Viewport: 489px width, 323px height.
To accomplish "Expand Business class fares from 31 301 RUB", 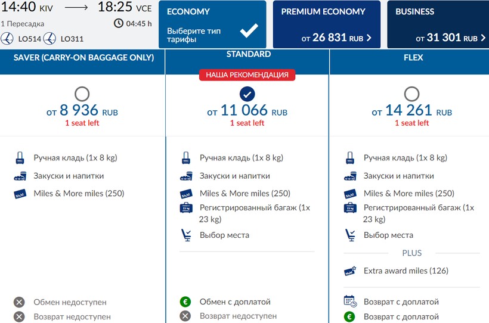I will (437, 24).
